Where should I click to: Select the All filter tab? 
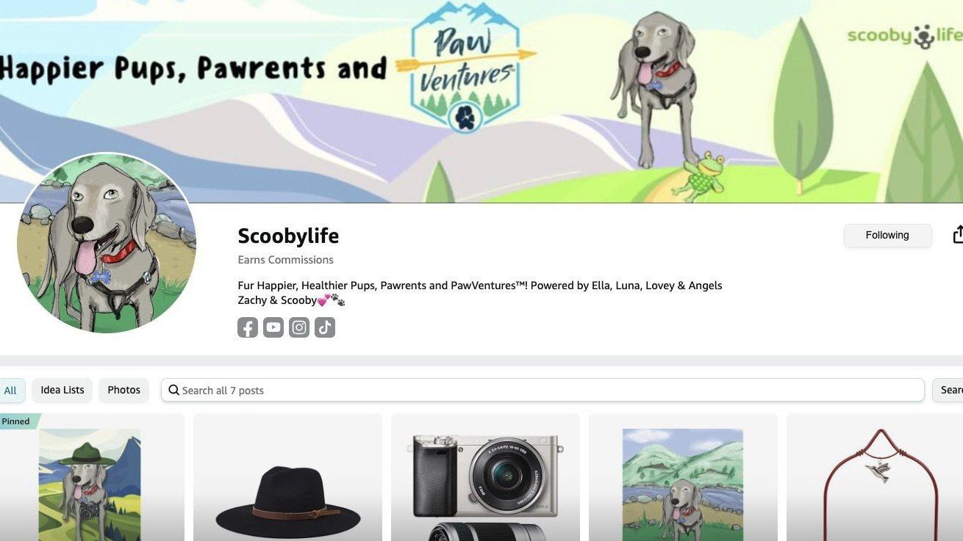tap(11, 390)
